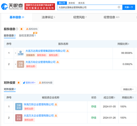137x126 pixels.
Task: Click the 0.0062% shareholding value
Action: [127, 64]
